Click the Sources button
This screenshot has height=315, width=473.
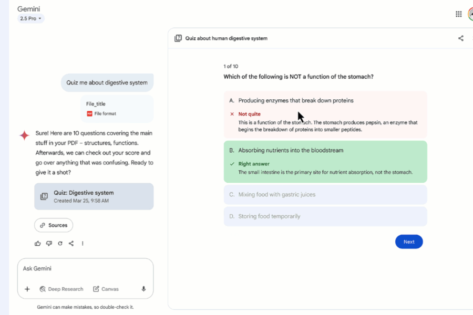(x=53, y=225)
